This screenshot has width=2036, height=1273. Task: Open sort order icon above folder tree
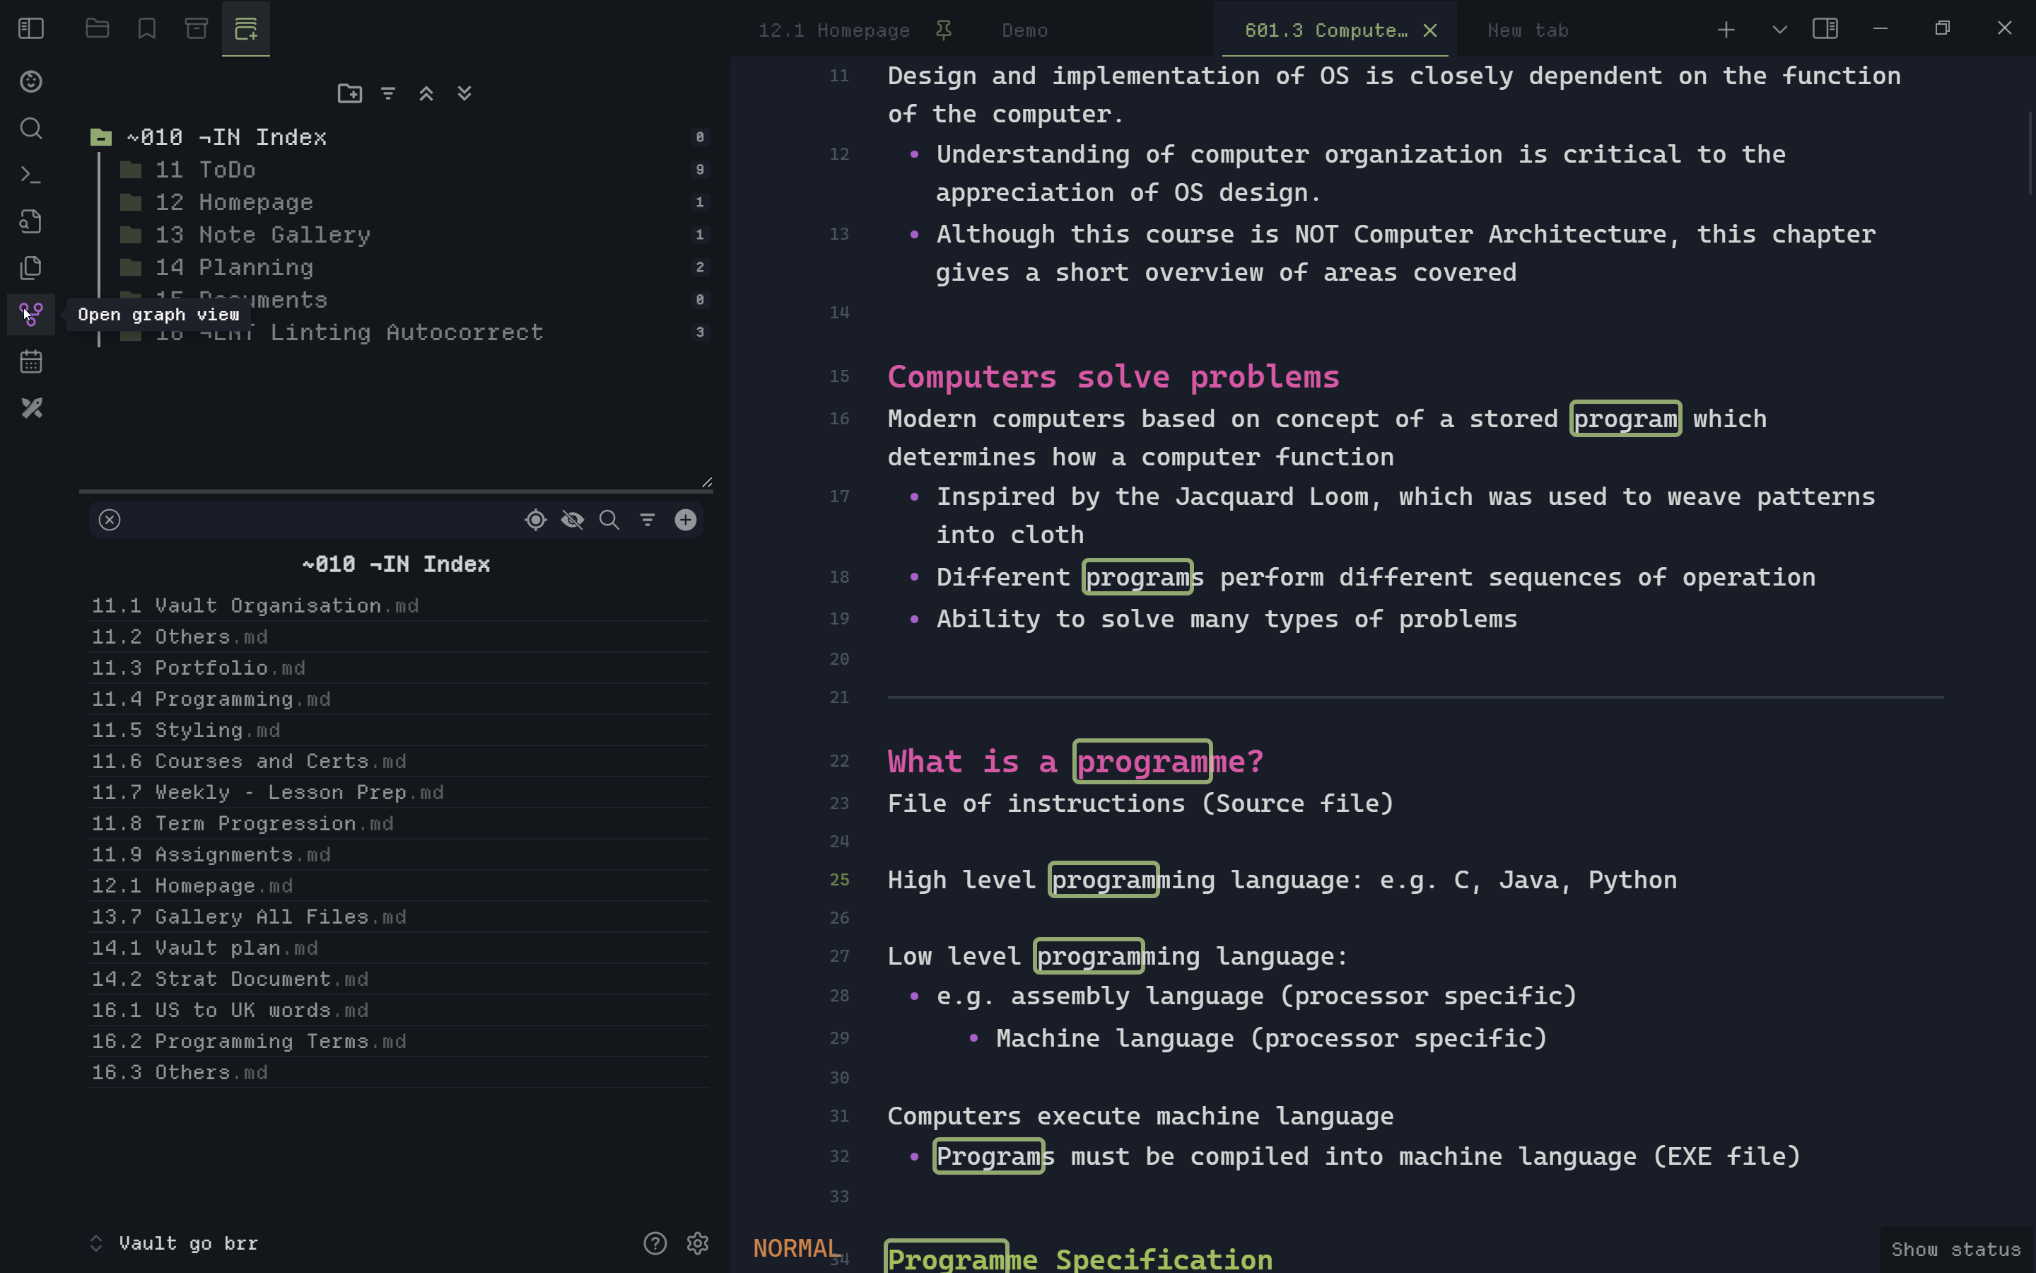click(x=388, y=93)
